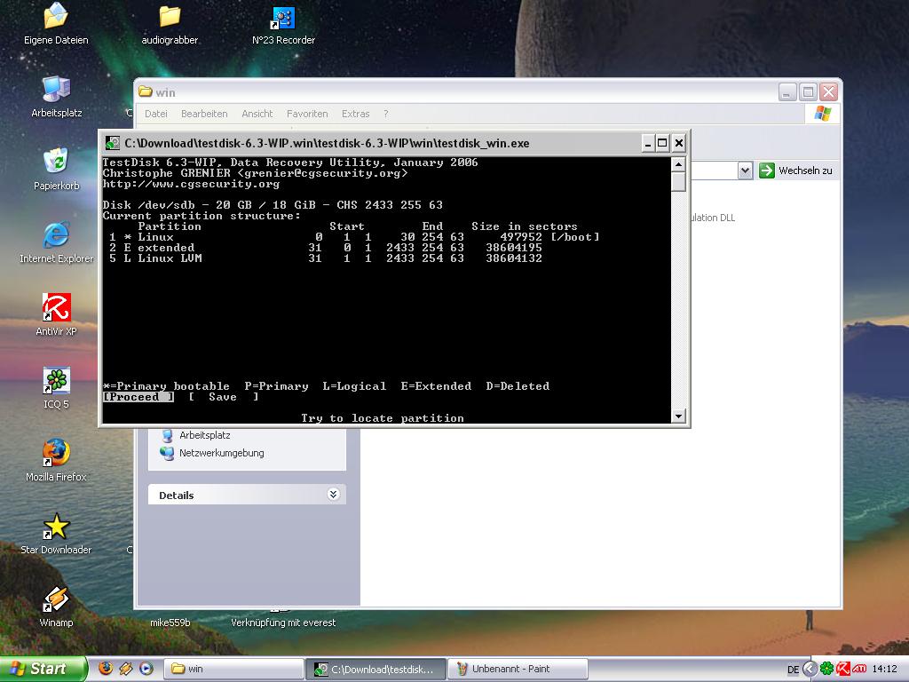Open the ? help menu in win window
Viewport: 909px width, 682px height.
(x=385, y=114)
